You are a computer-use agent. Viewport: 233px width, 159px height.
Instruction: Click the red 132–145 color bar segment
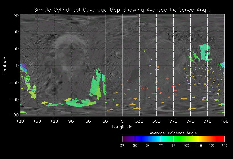pos(218,139)
